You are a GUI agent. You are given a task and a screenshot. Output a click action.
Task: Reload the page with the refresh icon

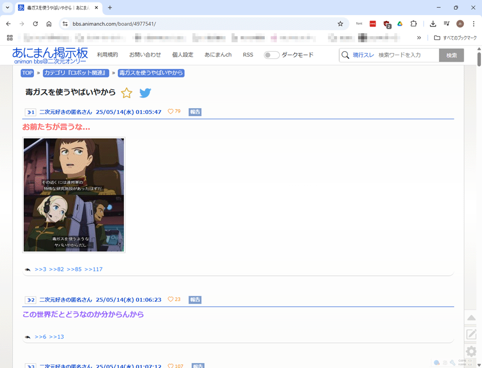[x=35, y=24]
